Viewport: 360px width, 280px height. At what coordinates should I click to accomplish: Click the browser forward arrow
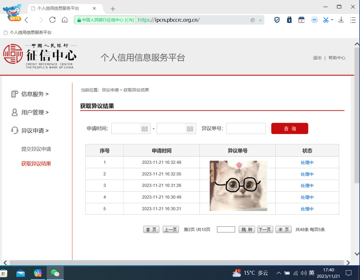[x=41, y=20]
